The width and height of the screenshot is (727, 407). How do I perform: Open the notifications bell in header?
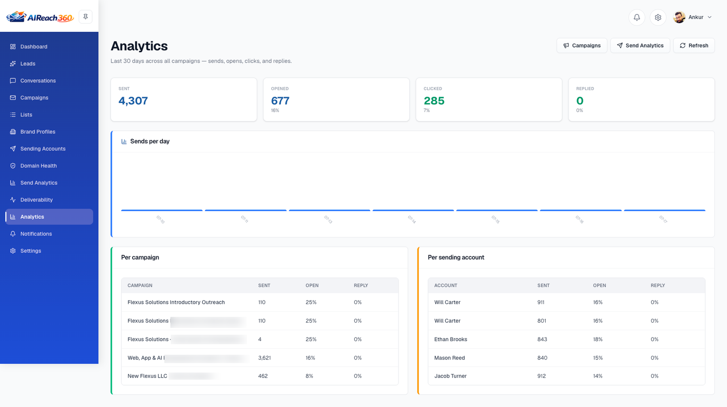coord(637,17)
